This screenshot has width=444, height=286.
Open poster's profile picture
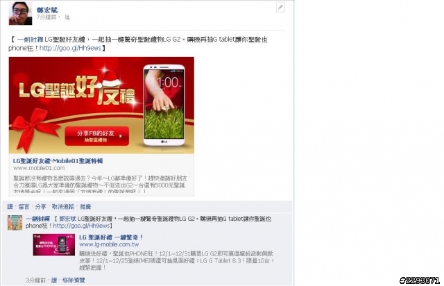20,13
